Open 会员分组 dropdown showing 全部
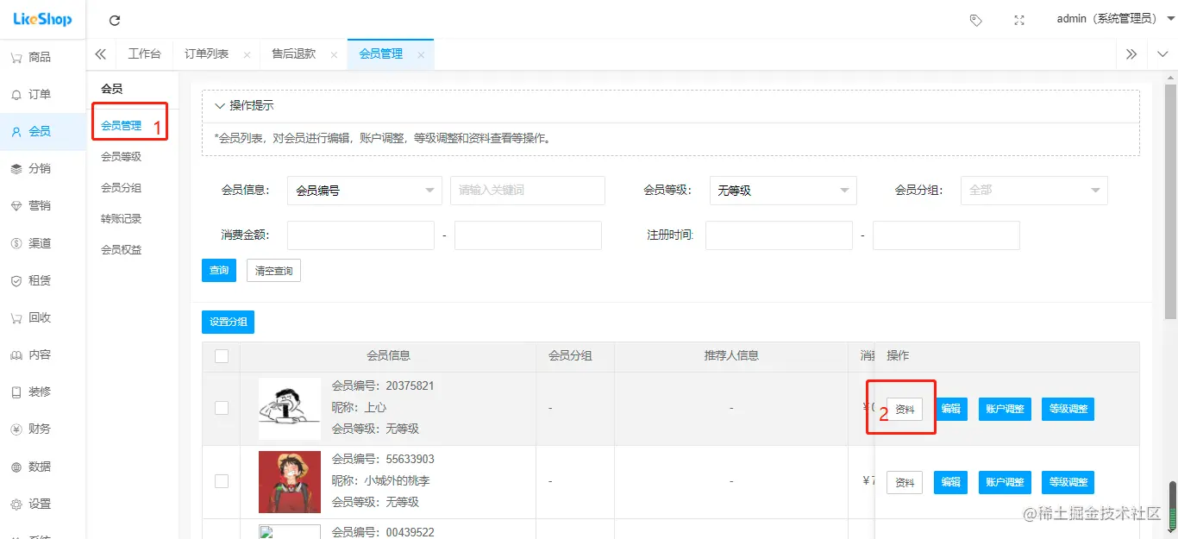Image resolution: width=1178 pixels, height=539 pixels. click(1034, 191)
